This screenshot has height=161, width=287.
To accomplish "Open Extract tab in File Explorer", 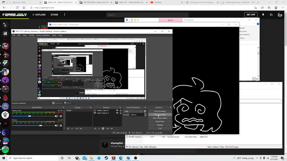I will (171, 20).
